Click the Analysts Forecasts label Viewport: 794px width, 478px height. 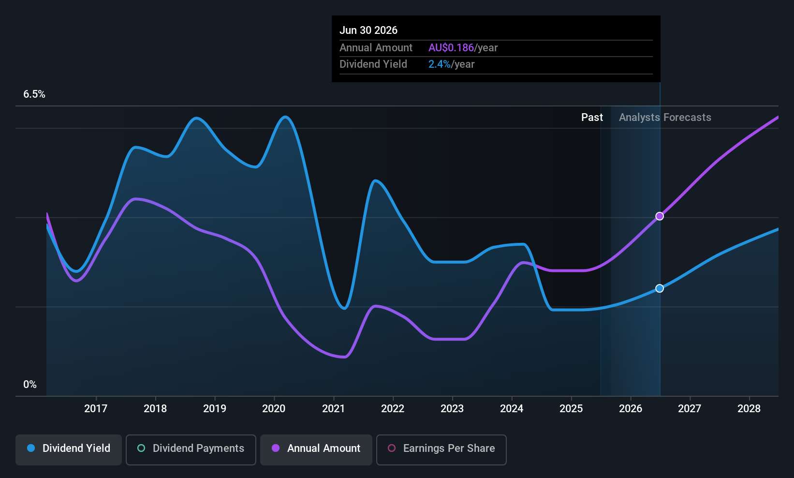point(665,118)
